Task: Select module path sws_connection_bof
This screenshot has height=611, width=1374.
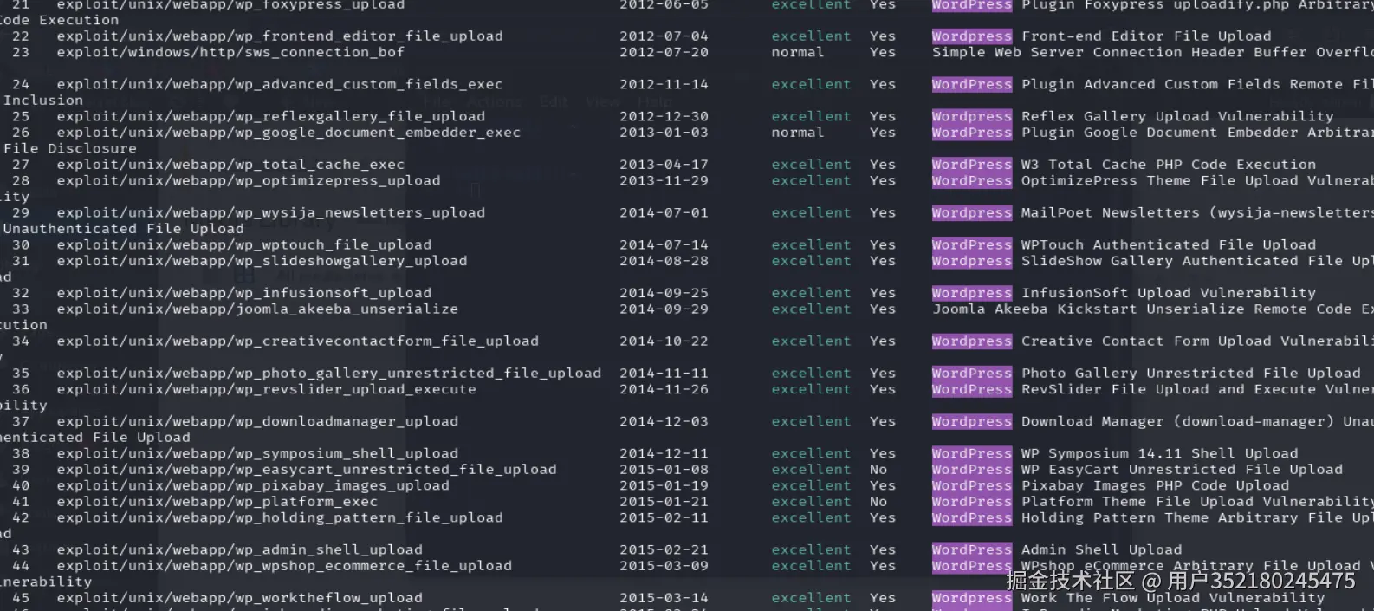Action: click(x=230, y=52)
